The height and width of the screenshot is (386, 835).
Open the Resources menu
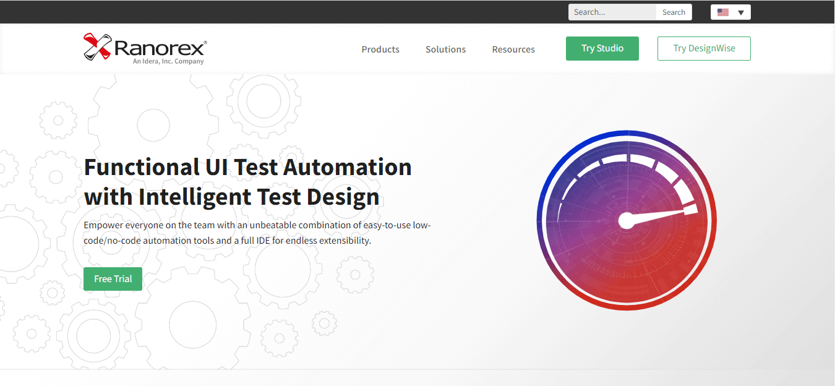(513, 49)
